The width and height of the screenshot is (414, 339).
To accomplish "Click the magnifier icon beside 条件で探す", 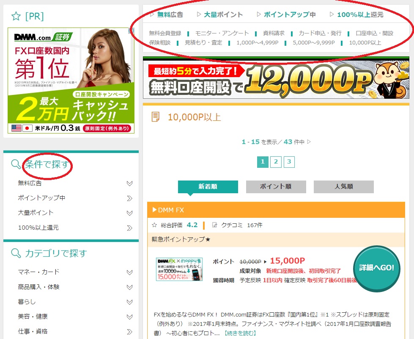I will (16, 164).
